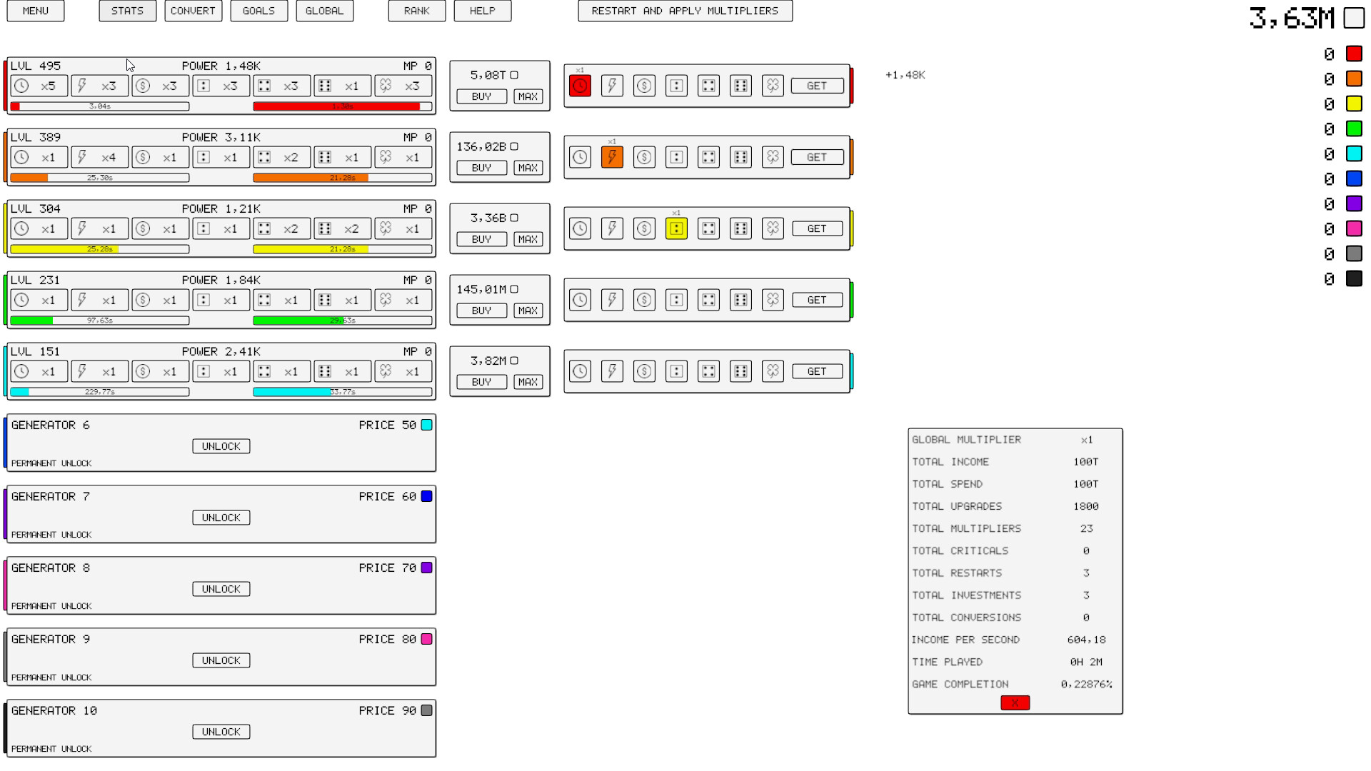
Task: Close the statistics panel with the X button
Action: (1015, 703)
